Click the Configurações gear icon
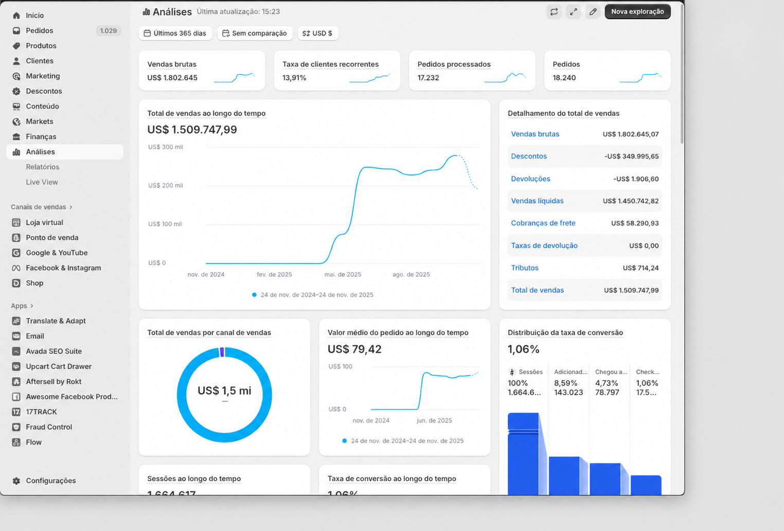Image resolution: width=784 pixels, height=531 pixels. (16, 481)
